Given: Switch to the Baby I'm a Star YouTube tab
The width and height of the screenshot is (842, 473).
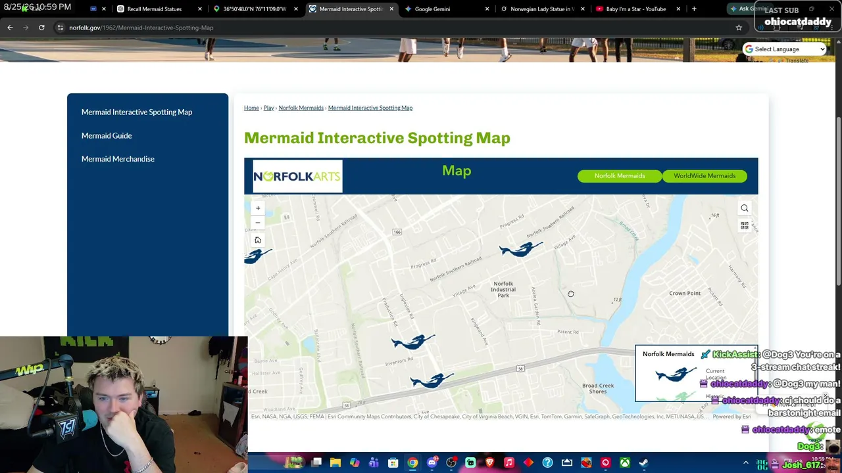Looking at the screenshot, I should pos(638,9).
